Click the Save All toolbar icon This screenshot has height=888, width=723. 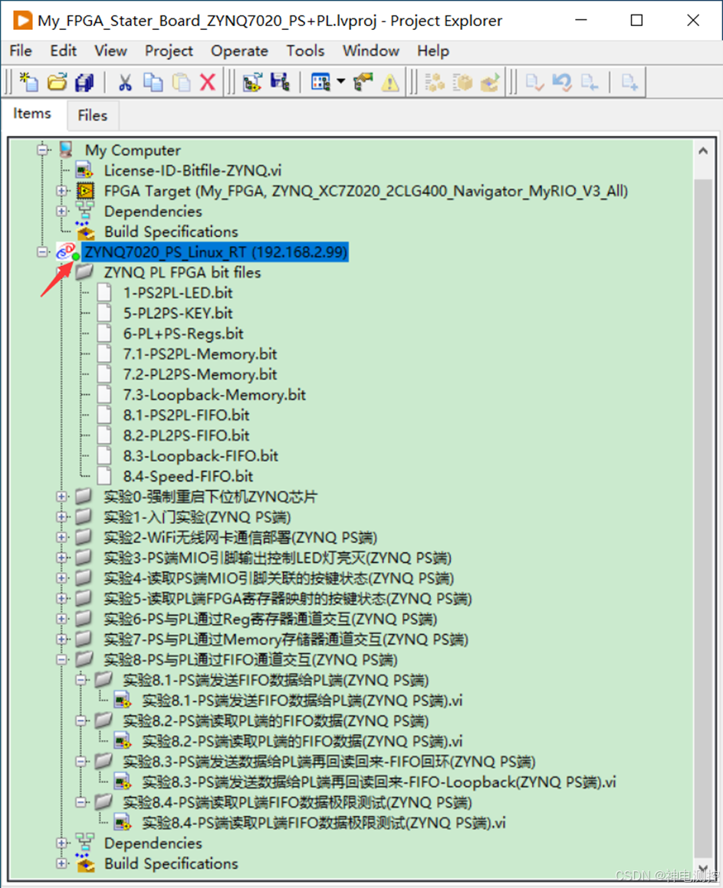tap(85, 82)
